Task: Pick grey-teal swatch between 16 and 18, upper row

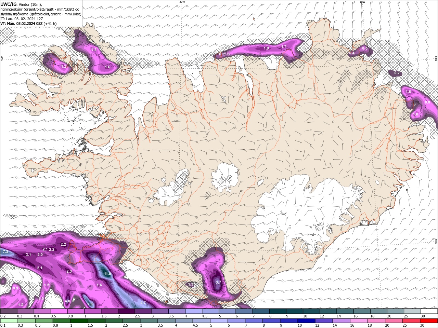Action: click(x=362, y=311)
